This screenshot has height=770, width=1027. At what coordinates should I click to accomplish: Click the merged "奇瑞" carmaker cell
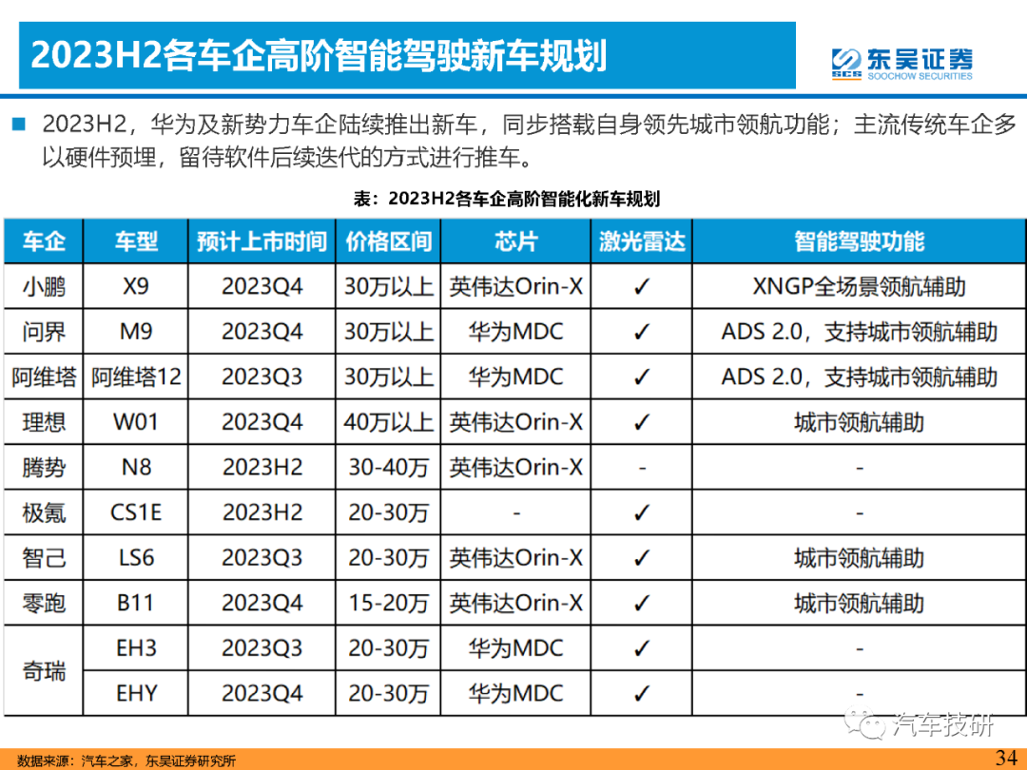pyautogui.click(x=44, y=671)
